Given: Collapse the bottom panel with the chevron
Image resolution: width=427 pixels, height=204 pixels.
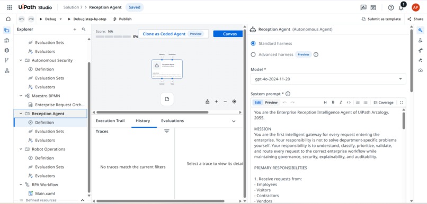Looking at the screenshot, I should (x=234, y=121).
